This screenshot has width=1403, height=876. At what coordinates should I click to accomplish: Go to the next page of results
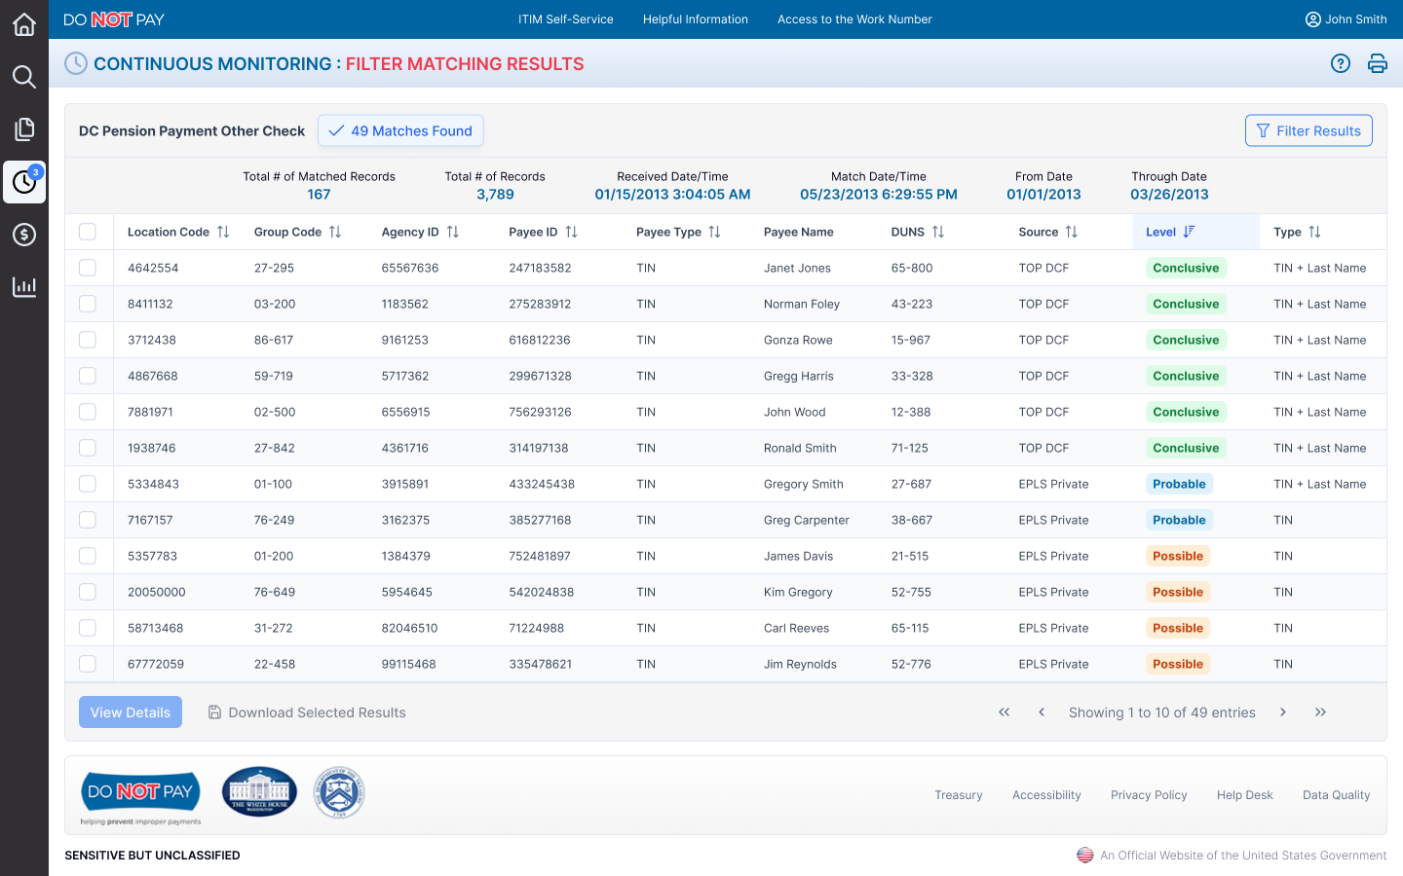1283,712
